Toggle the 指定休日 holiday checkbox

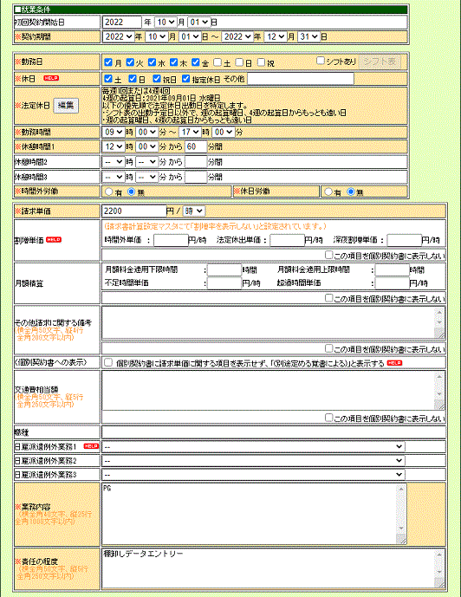click(185, 79)
